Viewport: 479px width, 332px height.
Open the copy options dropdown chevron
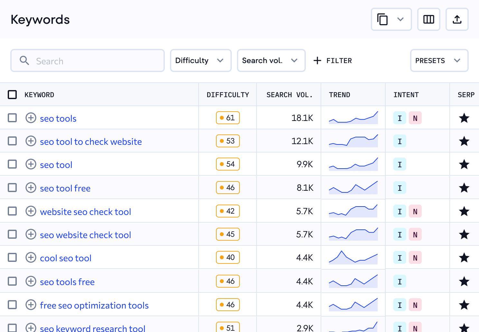pyautogui.click(x=400, y=19)
